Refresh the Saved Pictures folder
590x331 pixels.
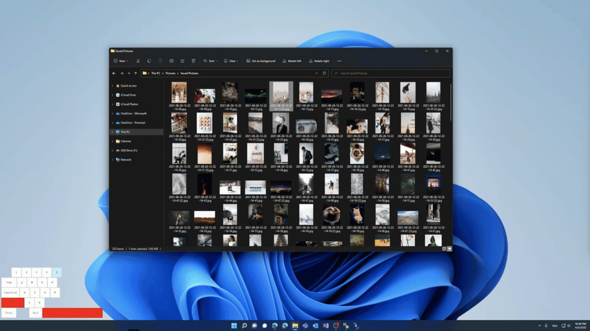coord(324,73)
